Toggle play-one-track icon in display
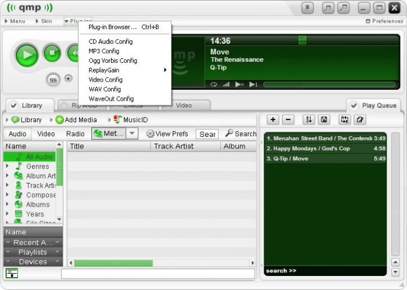The height and width of the screenshot is (290, 407). [253, 84]
